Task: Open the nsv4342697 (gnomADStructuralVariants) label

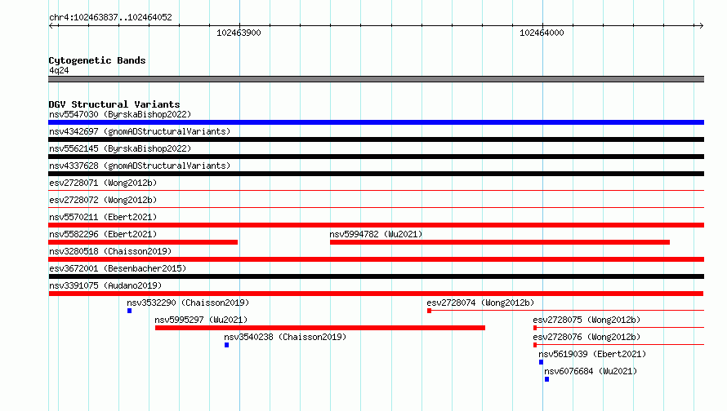Action: point(140,131)
